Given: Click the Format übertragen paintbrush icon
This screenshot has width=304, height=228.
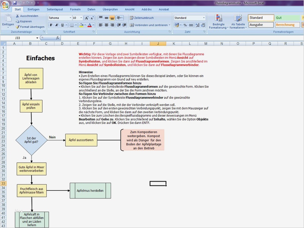Looking at the screenshot, I should pyautogui.click(x=18, y=26).
